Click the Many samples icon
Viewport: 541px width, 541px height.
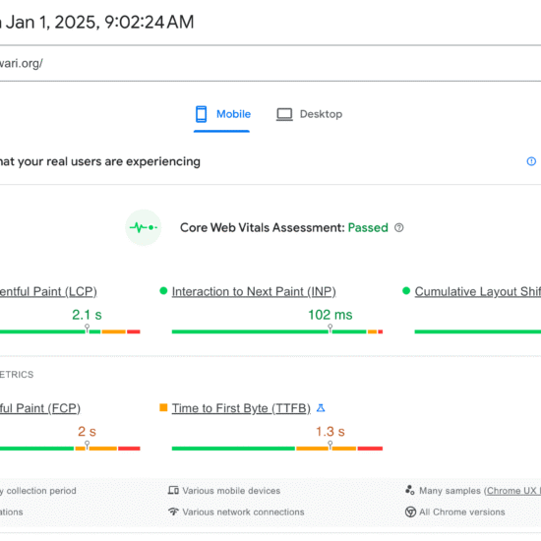click(410, 490)
